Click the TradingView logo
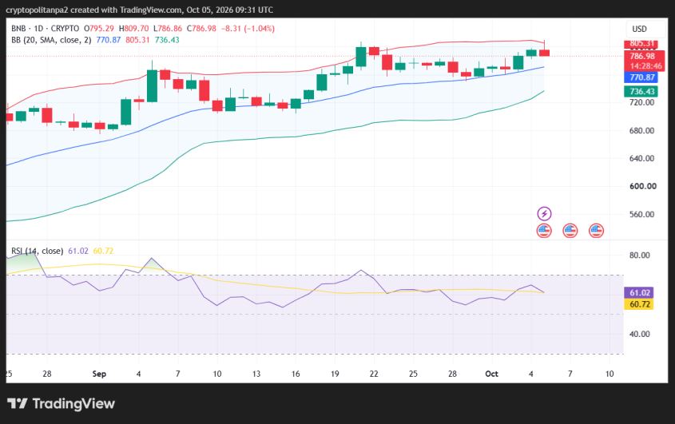This screenshot has height=424, width=675. pos(61,403)
